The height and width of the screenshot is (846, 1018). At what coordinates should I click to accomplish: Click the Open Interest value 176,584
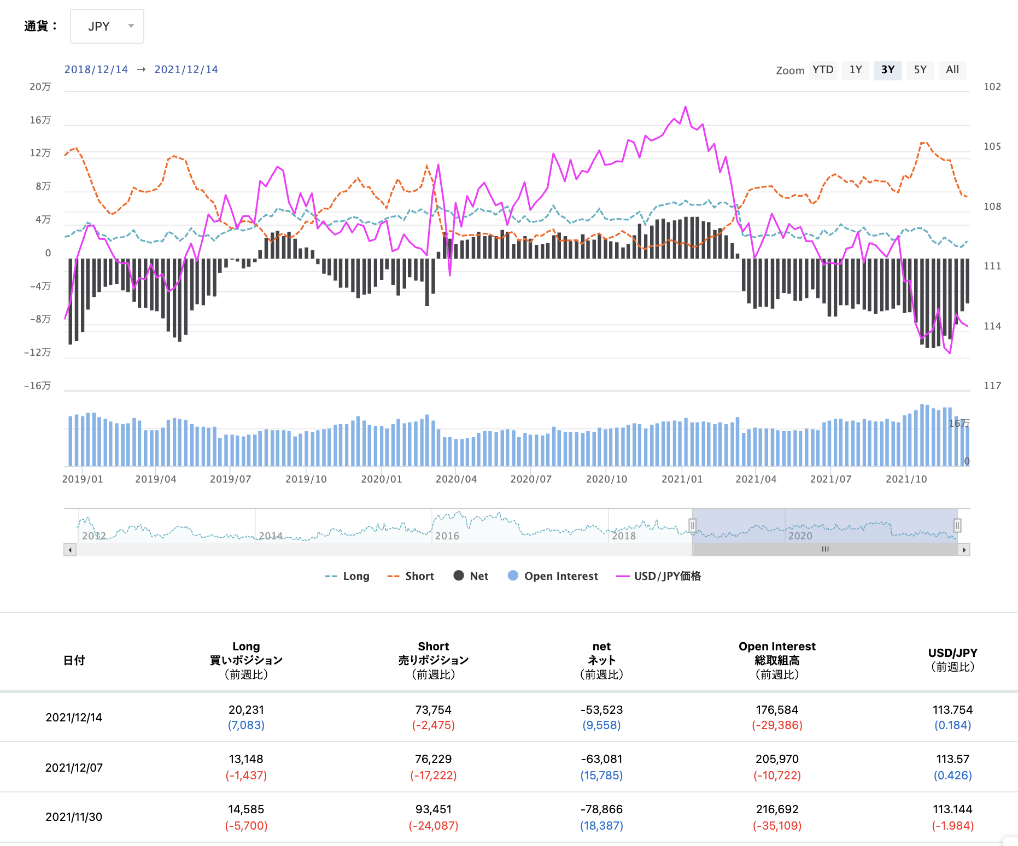(777, 710)
